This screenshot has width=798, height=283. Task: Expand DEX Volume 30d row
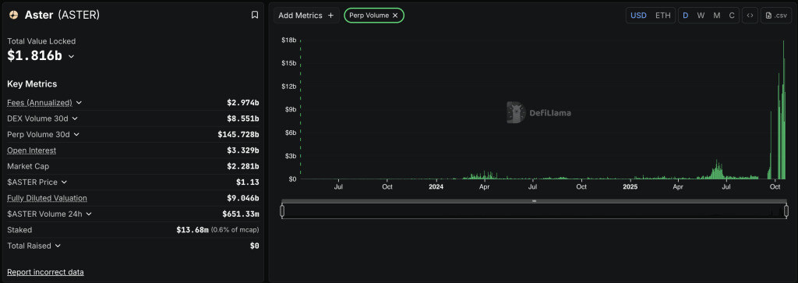[75, 119]
